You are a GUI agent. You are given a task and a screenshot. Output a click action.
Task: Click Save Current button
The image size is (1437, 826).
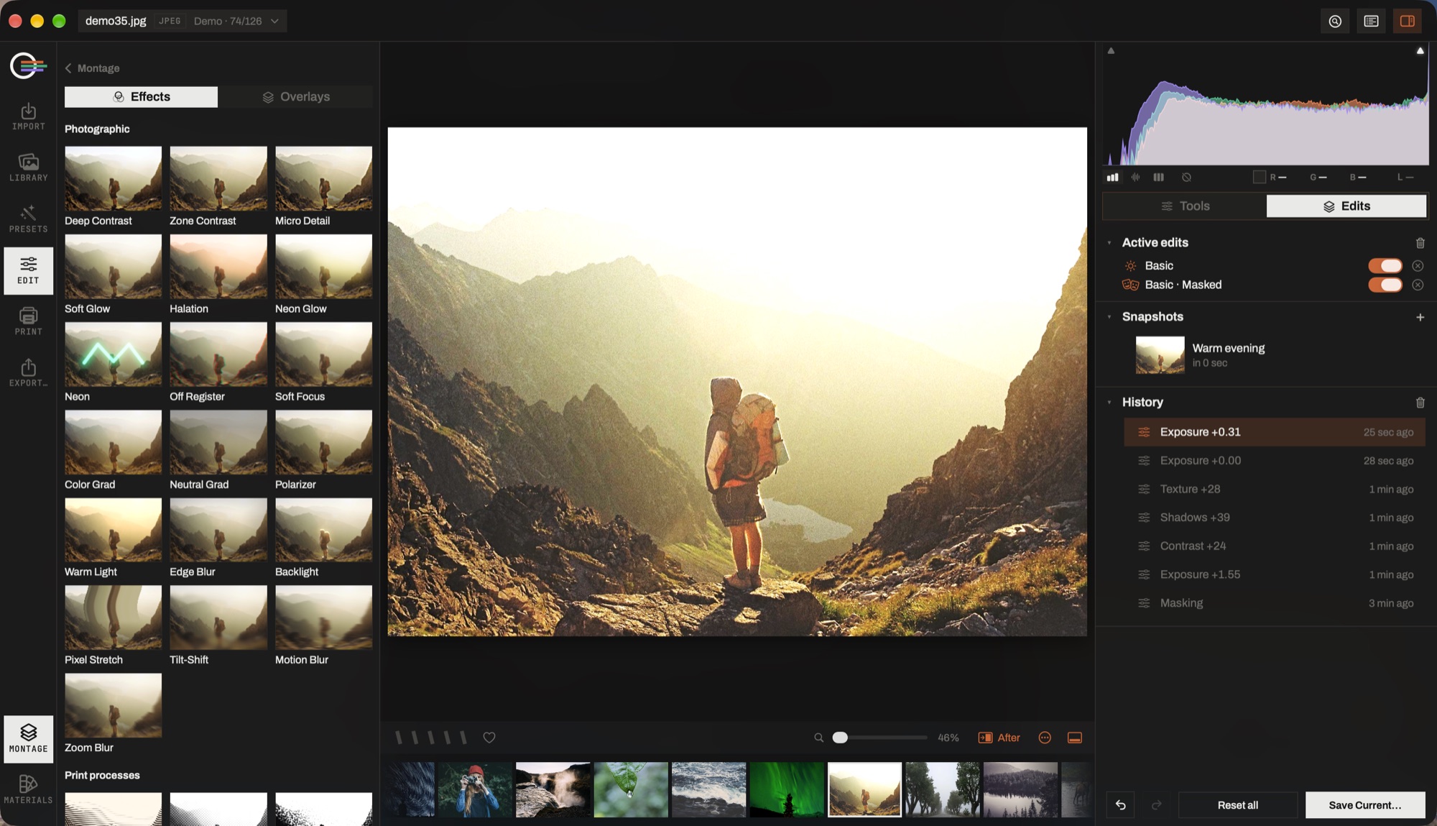tap(1364, 805)
